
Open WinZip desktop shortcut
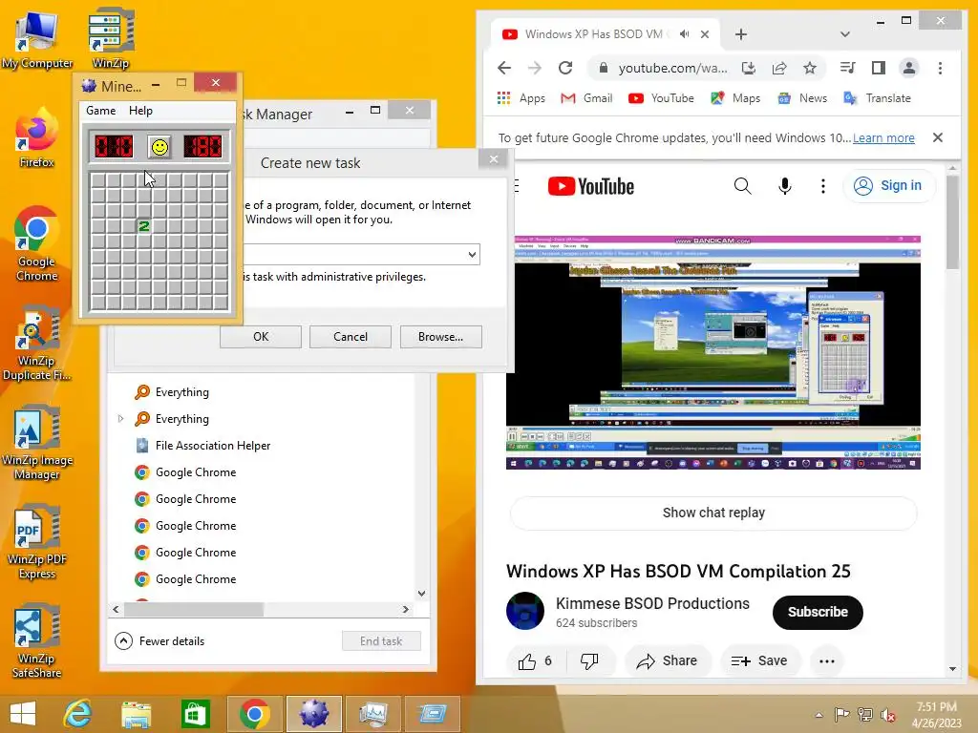tap(111, 38)
